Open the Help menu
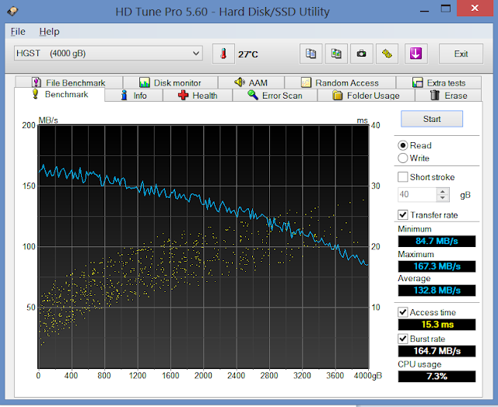The image size is (498, 407). [x=49, y=32]
